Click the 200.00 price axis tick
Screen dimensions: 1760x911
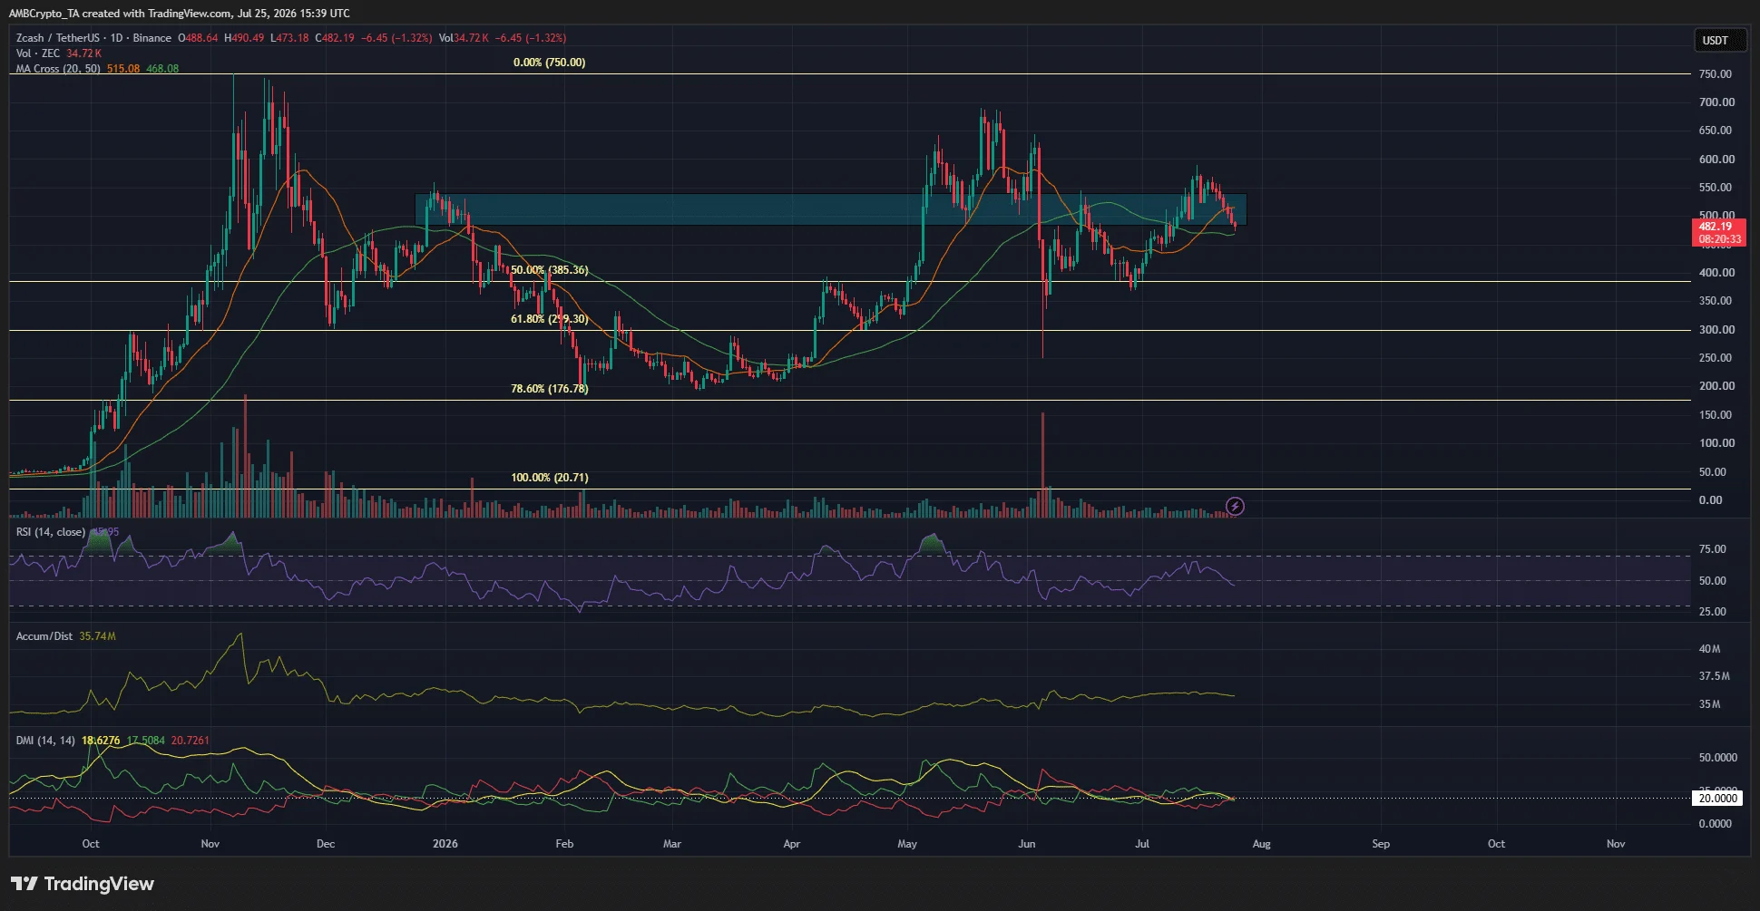(x=1716, y=386)
